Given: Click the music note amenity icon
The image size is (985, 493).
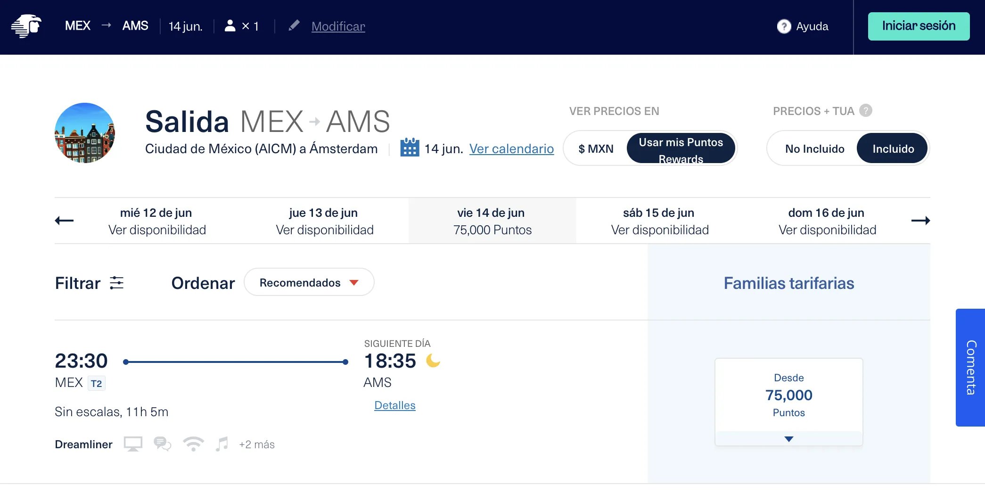Looking at the screenshot, I should (222, 444).
